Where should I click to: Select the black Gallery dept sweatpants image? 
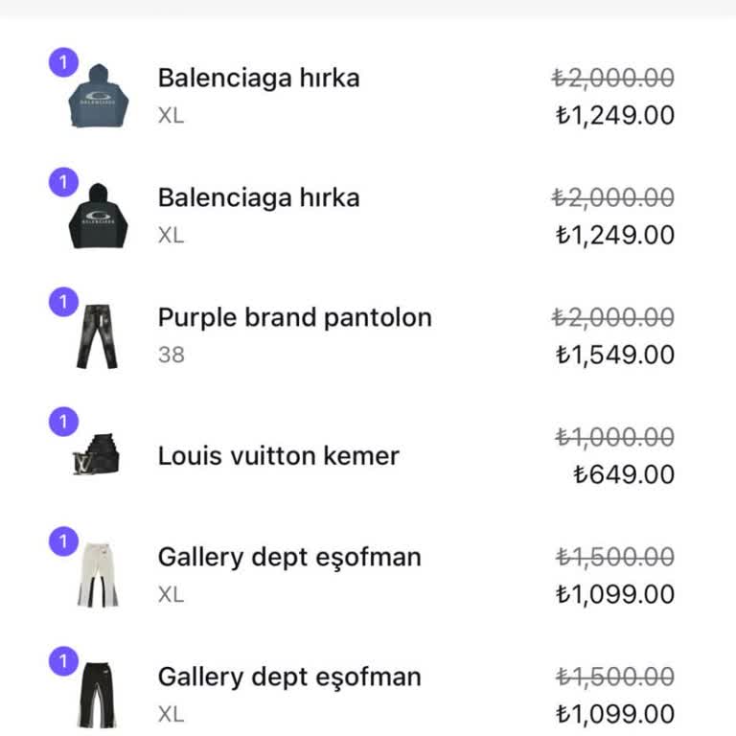tap(98, 695)
